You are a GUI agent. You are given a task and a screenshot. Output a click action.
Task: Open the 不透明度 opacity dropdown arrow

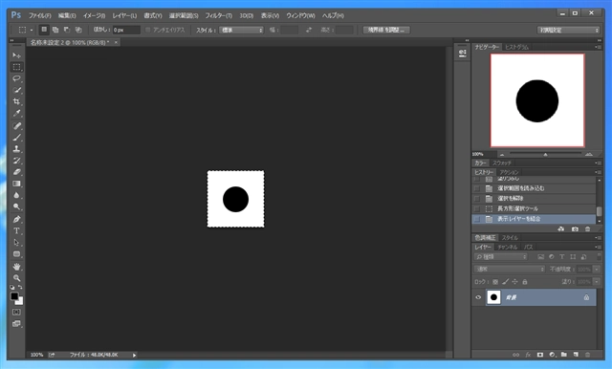tap(597, 270)
